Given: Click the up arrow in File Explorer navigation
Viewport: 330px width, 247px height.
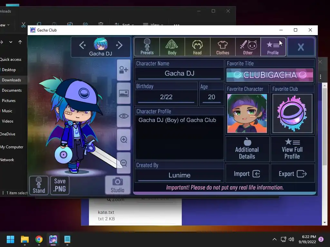Looking at the screenshot, I should click(x=20, y=42).
